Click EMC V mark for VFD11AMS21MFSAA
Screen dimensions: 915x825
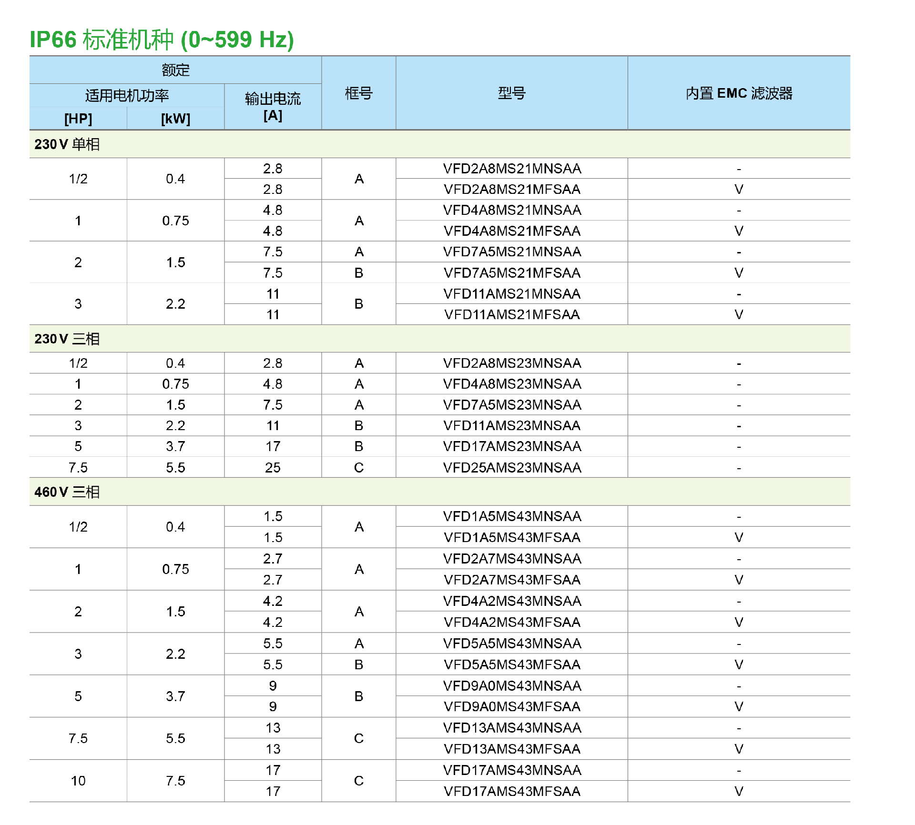coord(738,315)
